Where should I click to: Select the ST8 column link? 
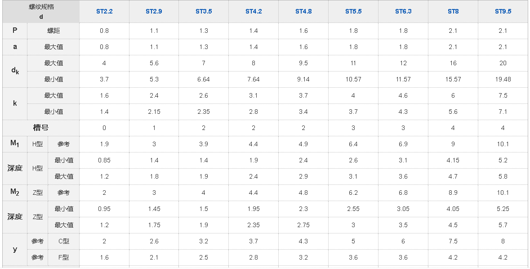[453, 11]
